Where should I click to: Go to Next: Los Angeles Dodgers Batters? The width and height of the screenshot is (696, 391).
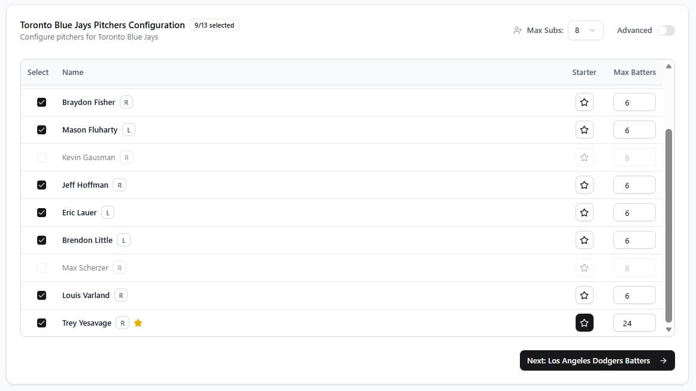point(597,360)
